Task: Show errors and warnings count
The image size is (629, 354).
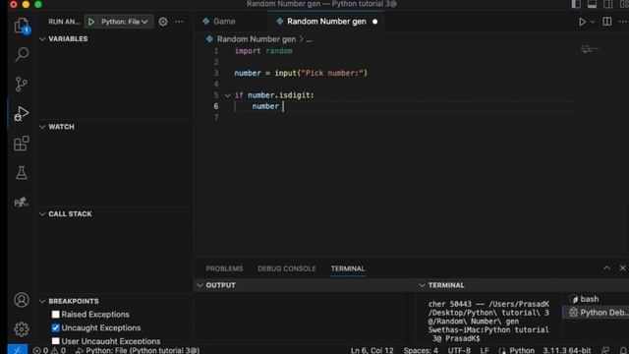Action: click(49, 350)
